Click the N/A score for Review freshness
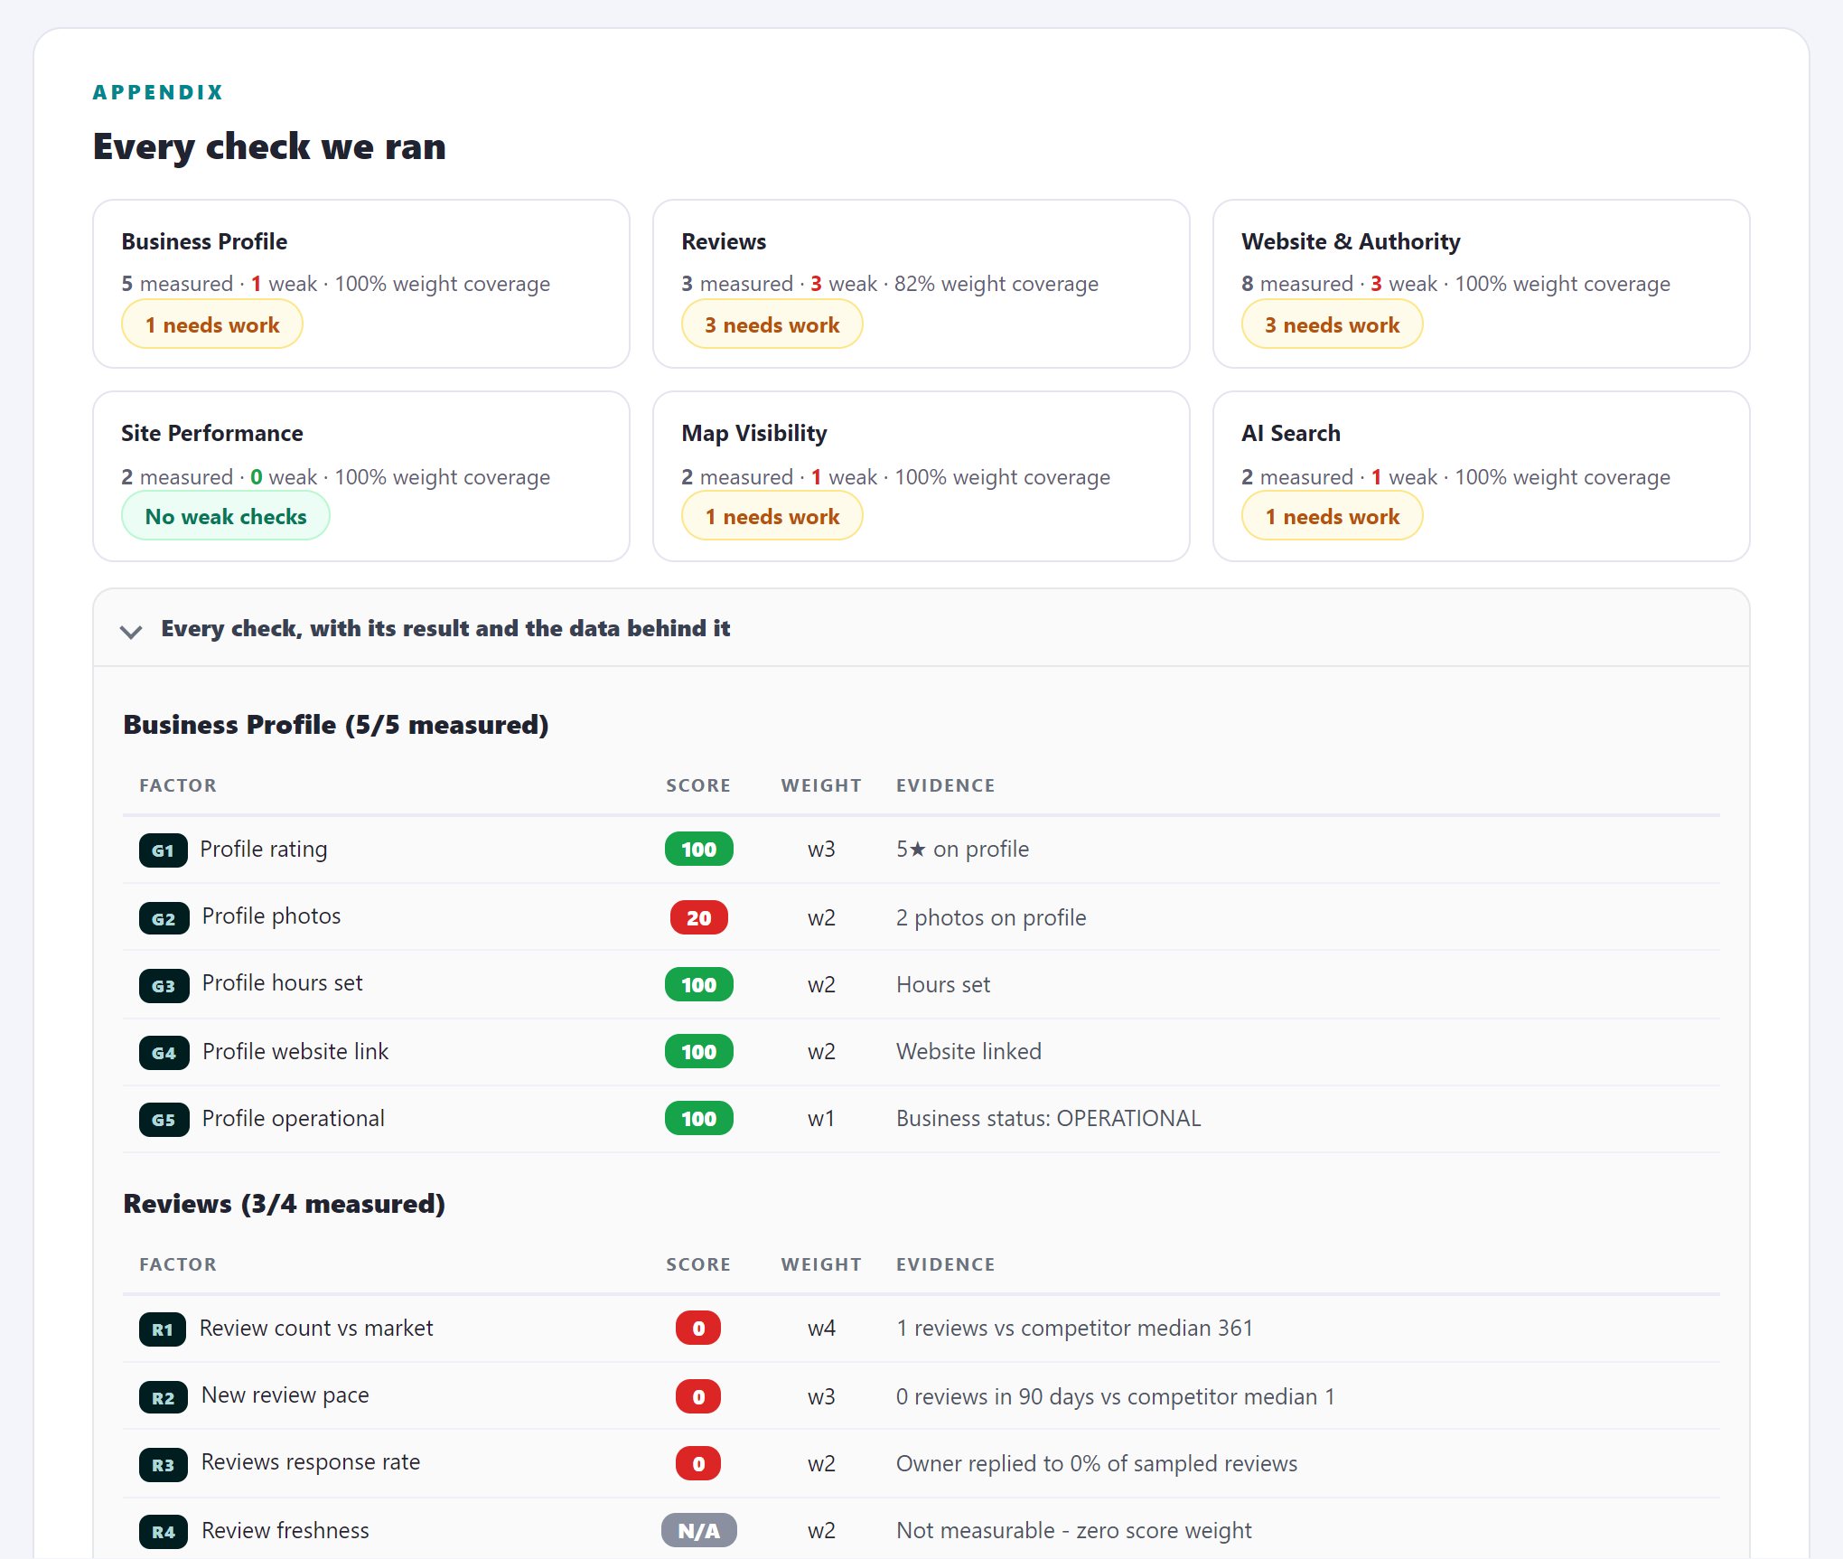1843x1559 pixels. click(x=698, y=1531)
